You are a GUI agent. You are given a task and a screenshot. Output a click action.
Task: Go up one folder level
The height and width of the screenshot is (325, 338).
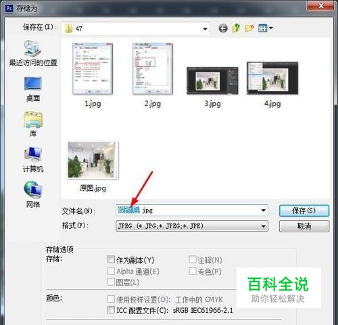[236, 28]
